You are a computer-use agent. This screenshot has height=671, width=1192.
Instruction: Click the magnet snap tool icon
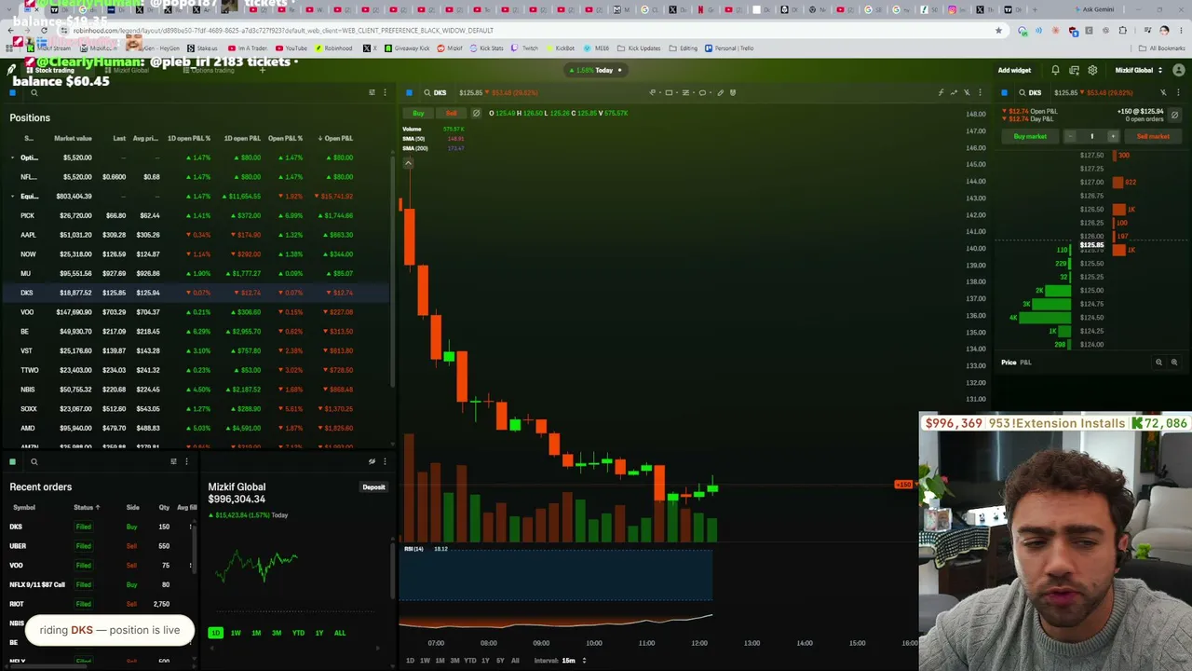click(733, 92)
